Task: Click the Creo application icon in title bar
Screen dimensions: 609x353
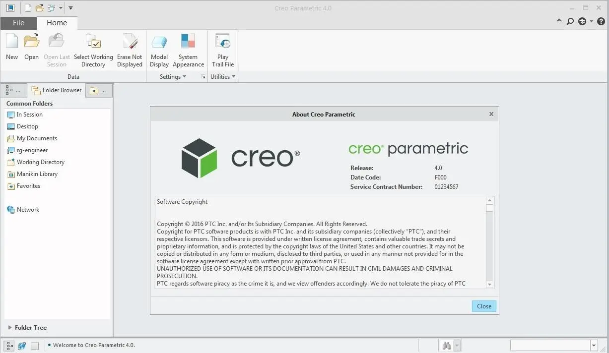Action: coord(10,8)
